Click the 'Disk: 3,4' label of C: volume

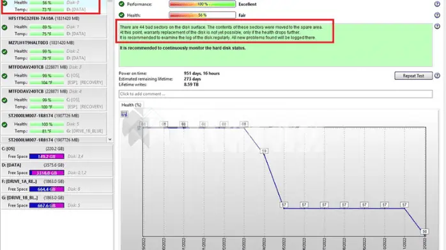75,156
